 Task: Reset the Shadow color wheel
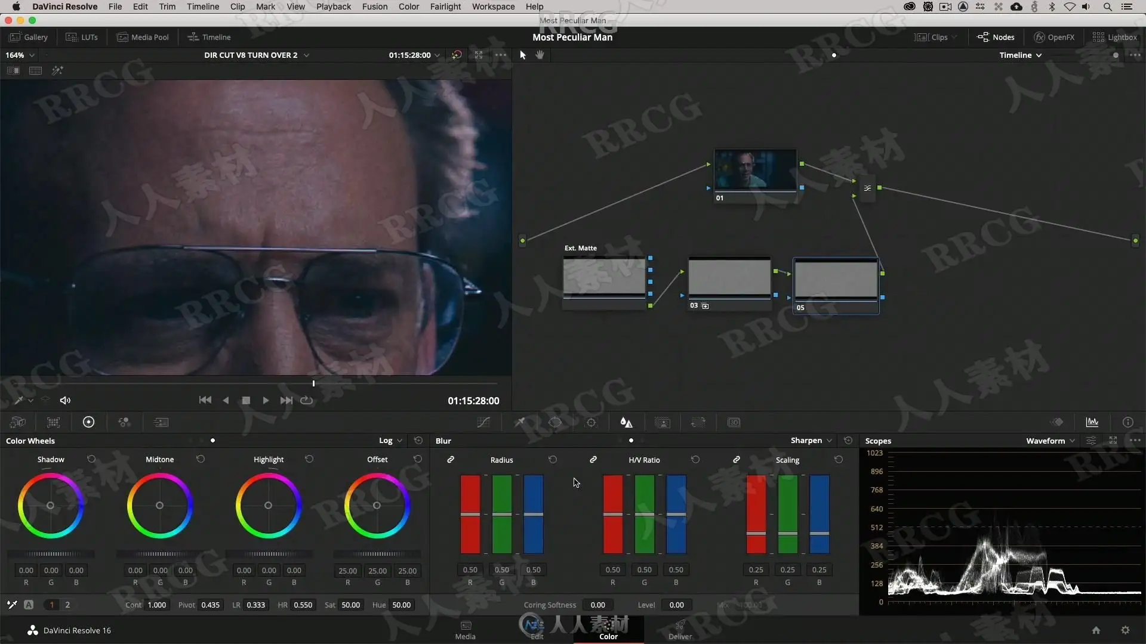coord(91,459)
